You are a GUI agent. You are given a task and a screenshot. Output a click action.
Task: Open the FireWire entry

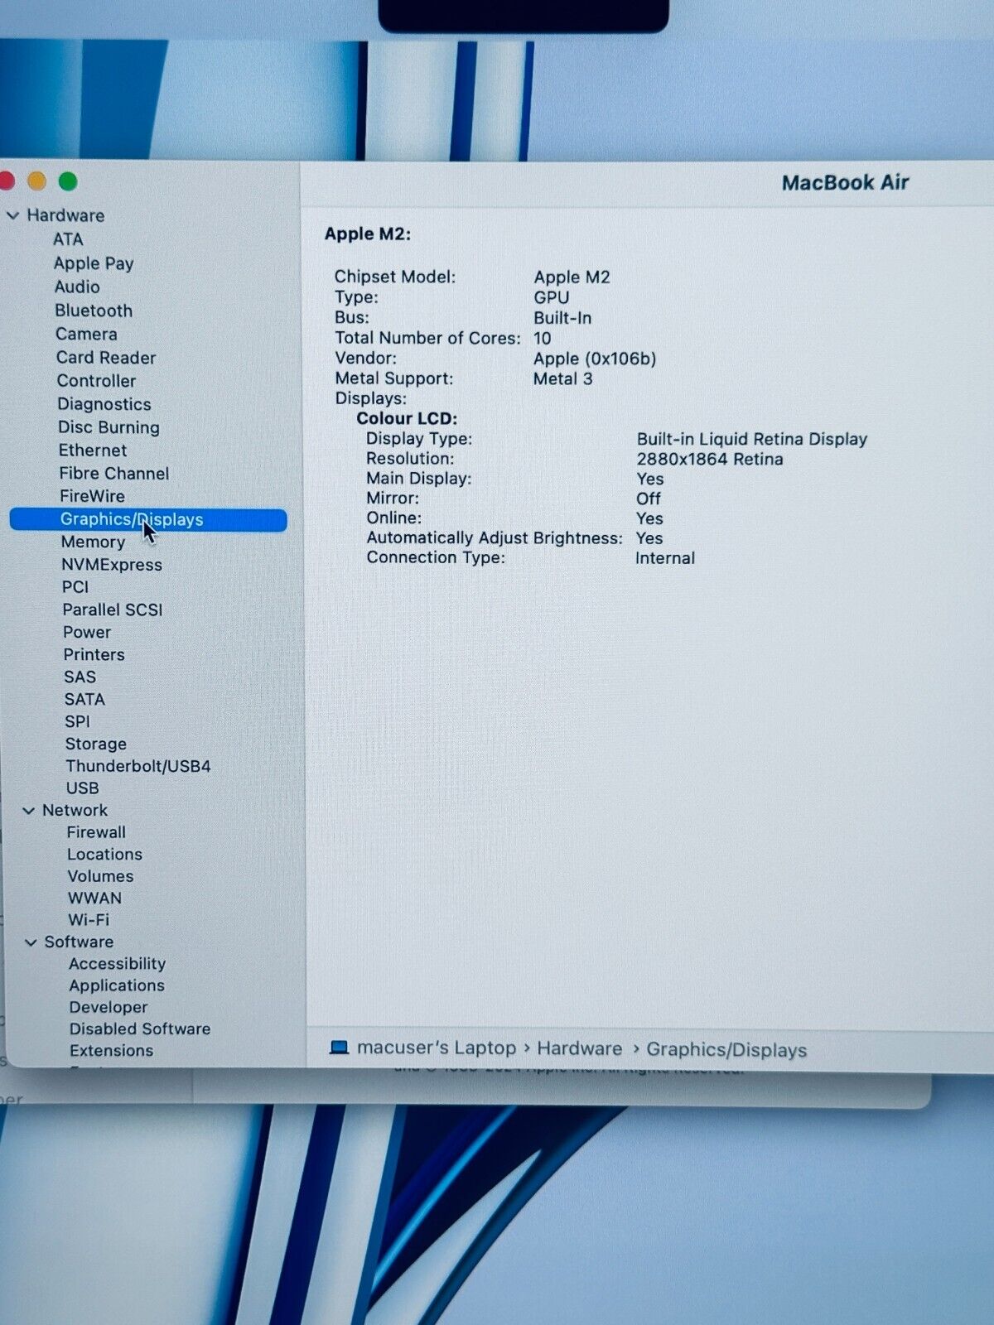click(92, 496)
